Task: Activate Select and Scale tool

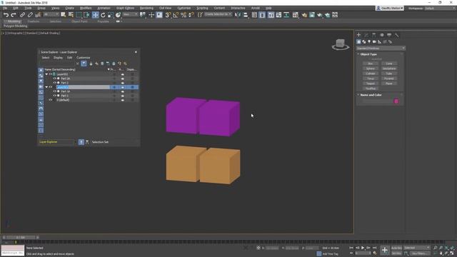Action: (111, 15)
